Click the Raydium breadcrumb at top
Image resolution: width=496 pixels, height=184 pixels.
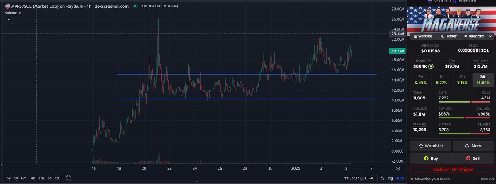[x=467, y=2]
